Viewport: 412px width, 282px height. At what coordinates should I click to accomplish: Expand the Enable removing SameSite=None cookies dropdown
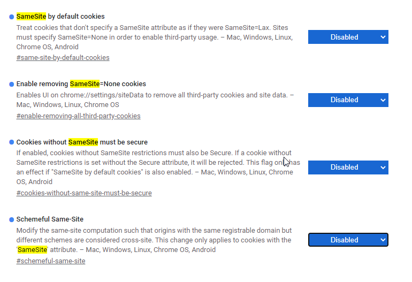click(x=348, y=100)
